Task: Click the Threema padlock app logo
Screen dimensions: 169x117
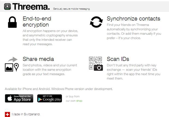Action: 7,7
